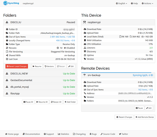This screenshot has width=157, height=137.
Task: Open the Actions dropdown menu
Action: [x=147, y=3]
